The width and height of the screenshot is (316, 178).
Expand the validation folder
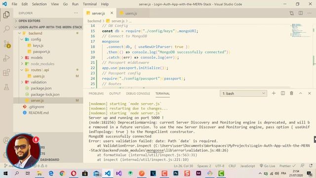(48, 82)
